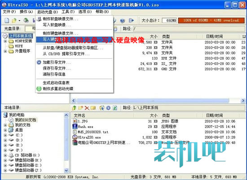Image resolution: width=247 pixels, height=180 pixels.
Task: Choose 清除引导信息 from the menu
Action: [74, 74]
